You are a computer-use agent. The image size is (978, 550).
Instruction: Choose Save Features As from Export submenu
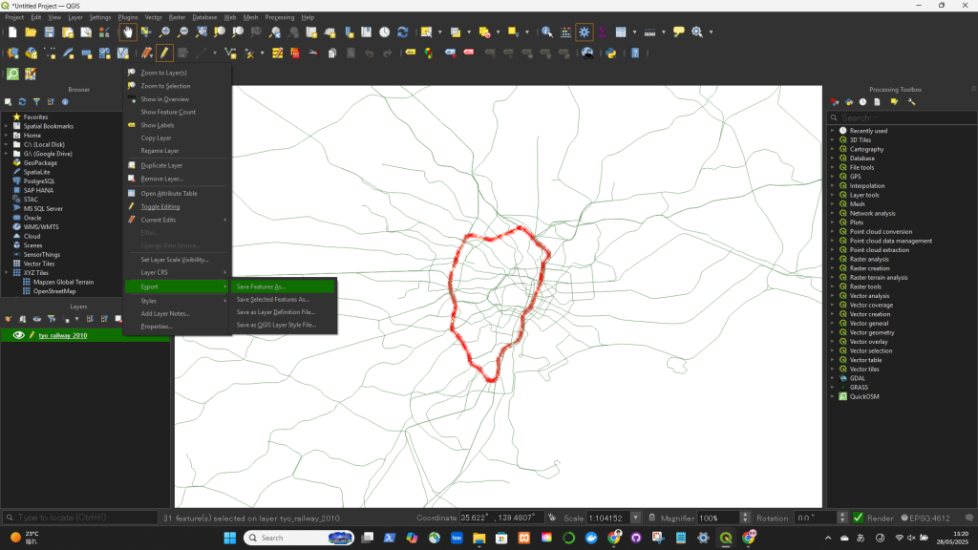pyautogui.click(x=261, y=286)
